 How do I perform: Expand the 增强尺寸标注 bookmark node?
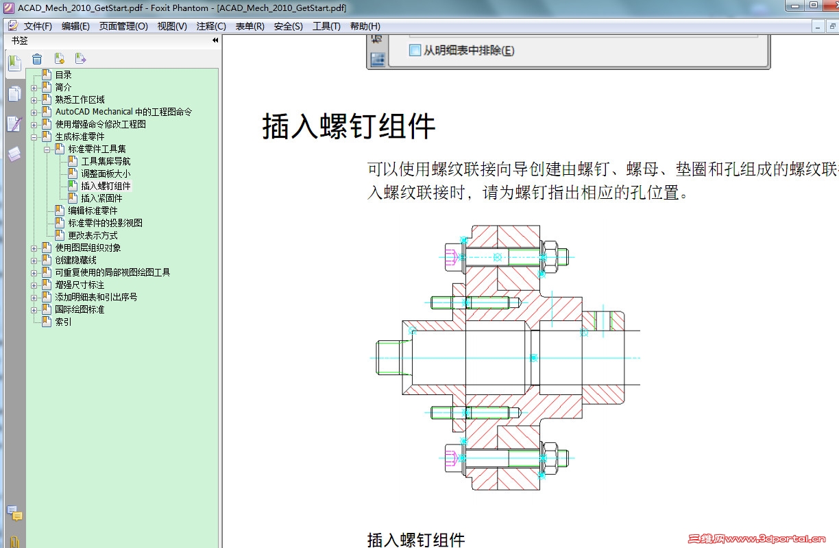(35, 284)
